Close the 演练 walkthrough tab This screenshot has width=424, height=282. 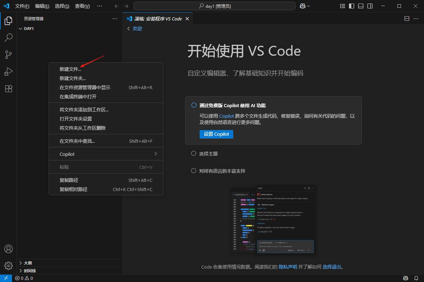[x=187, y=19]
